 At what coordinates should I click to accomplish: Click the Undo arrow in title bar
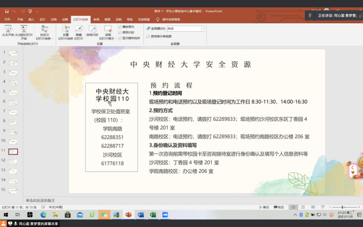click(14, 11)
